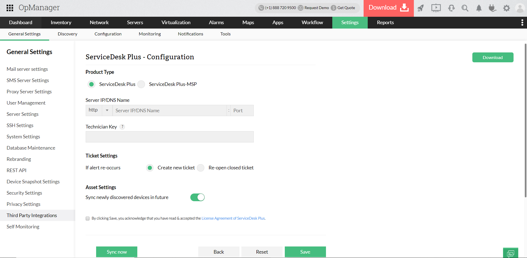Open Proxy Server Settings
The height and width of the screenshot is (258, 527).
pos(29,92)
